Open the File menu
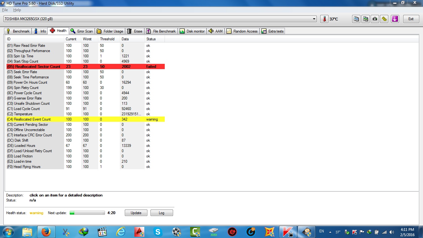Screen dimensions: 423x238 tap(5, 10)
